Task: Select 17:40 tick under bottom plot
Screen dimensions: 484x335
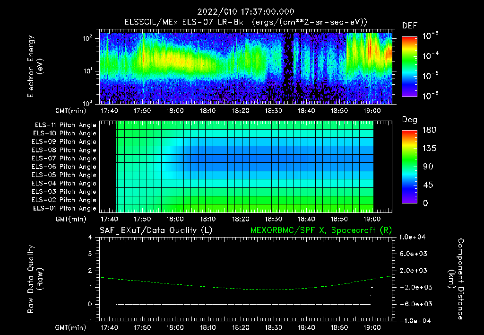Action: [x=109, y=327]
